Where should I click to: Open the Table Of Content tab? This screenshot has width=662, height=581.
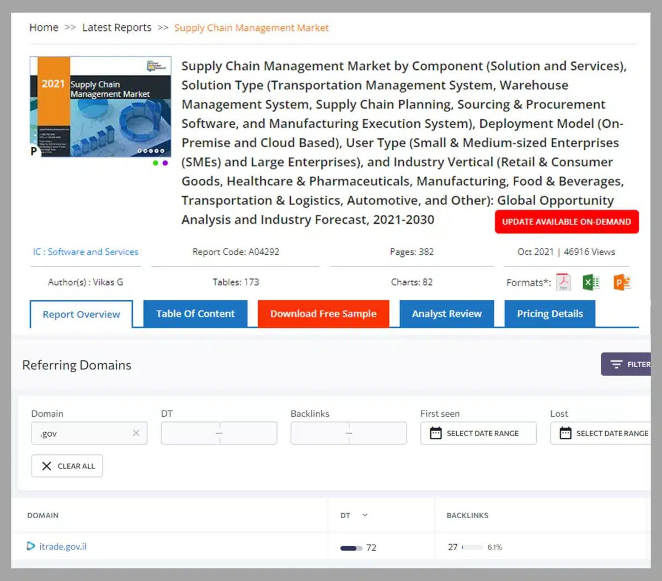pos(195,314)
